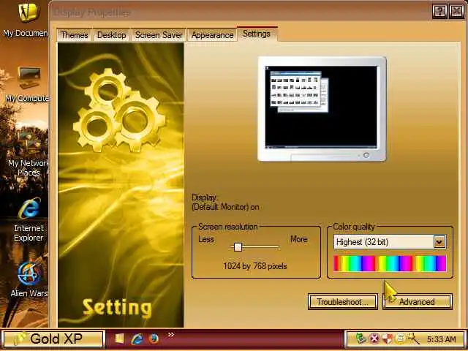Launch Internet Explorer from quick launch
Viewport: 468px width, 351px height.
coord(137,339)
